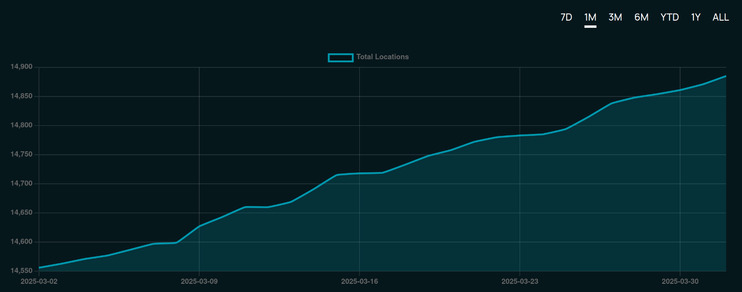742x292 pixels.
Task: Toggle the Total Locations legend swatch
Action: click(341, 57)
